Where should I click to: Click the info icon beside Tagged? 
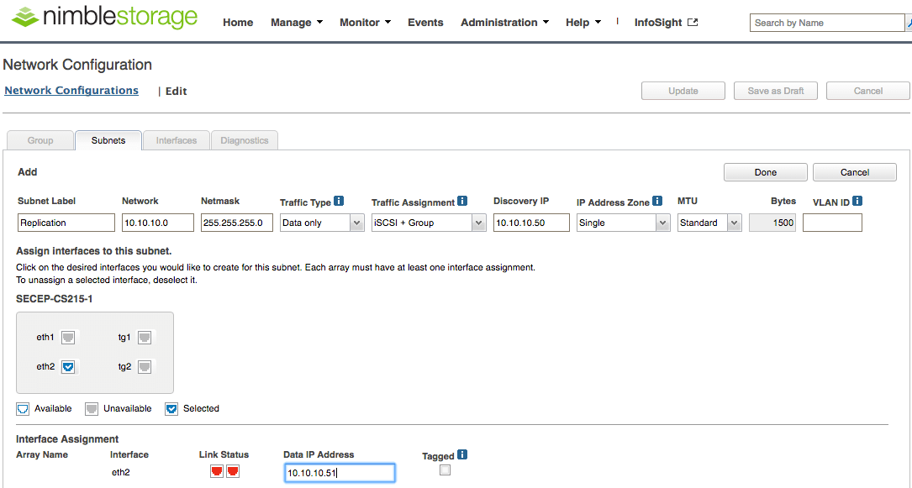tap(462, 455)
